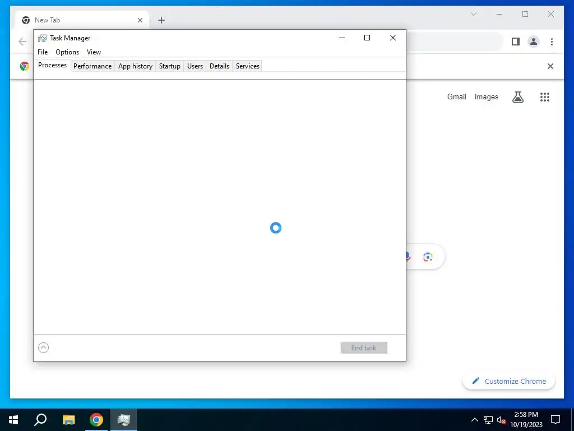Image resolution: width=574 pixels, height=431 pixels.
Task: Go back in Chrome using back arrow
Action: tap(22, 42)
